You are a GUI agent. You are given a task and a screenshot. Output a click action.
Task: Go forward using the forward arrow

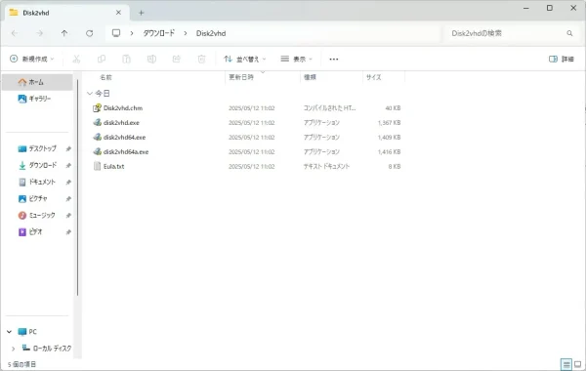[x=40, y=33]
